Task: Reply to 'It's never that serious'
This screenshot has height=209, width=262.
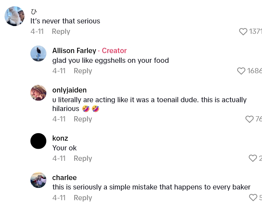Action: coord(61,32)
